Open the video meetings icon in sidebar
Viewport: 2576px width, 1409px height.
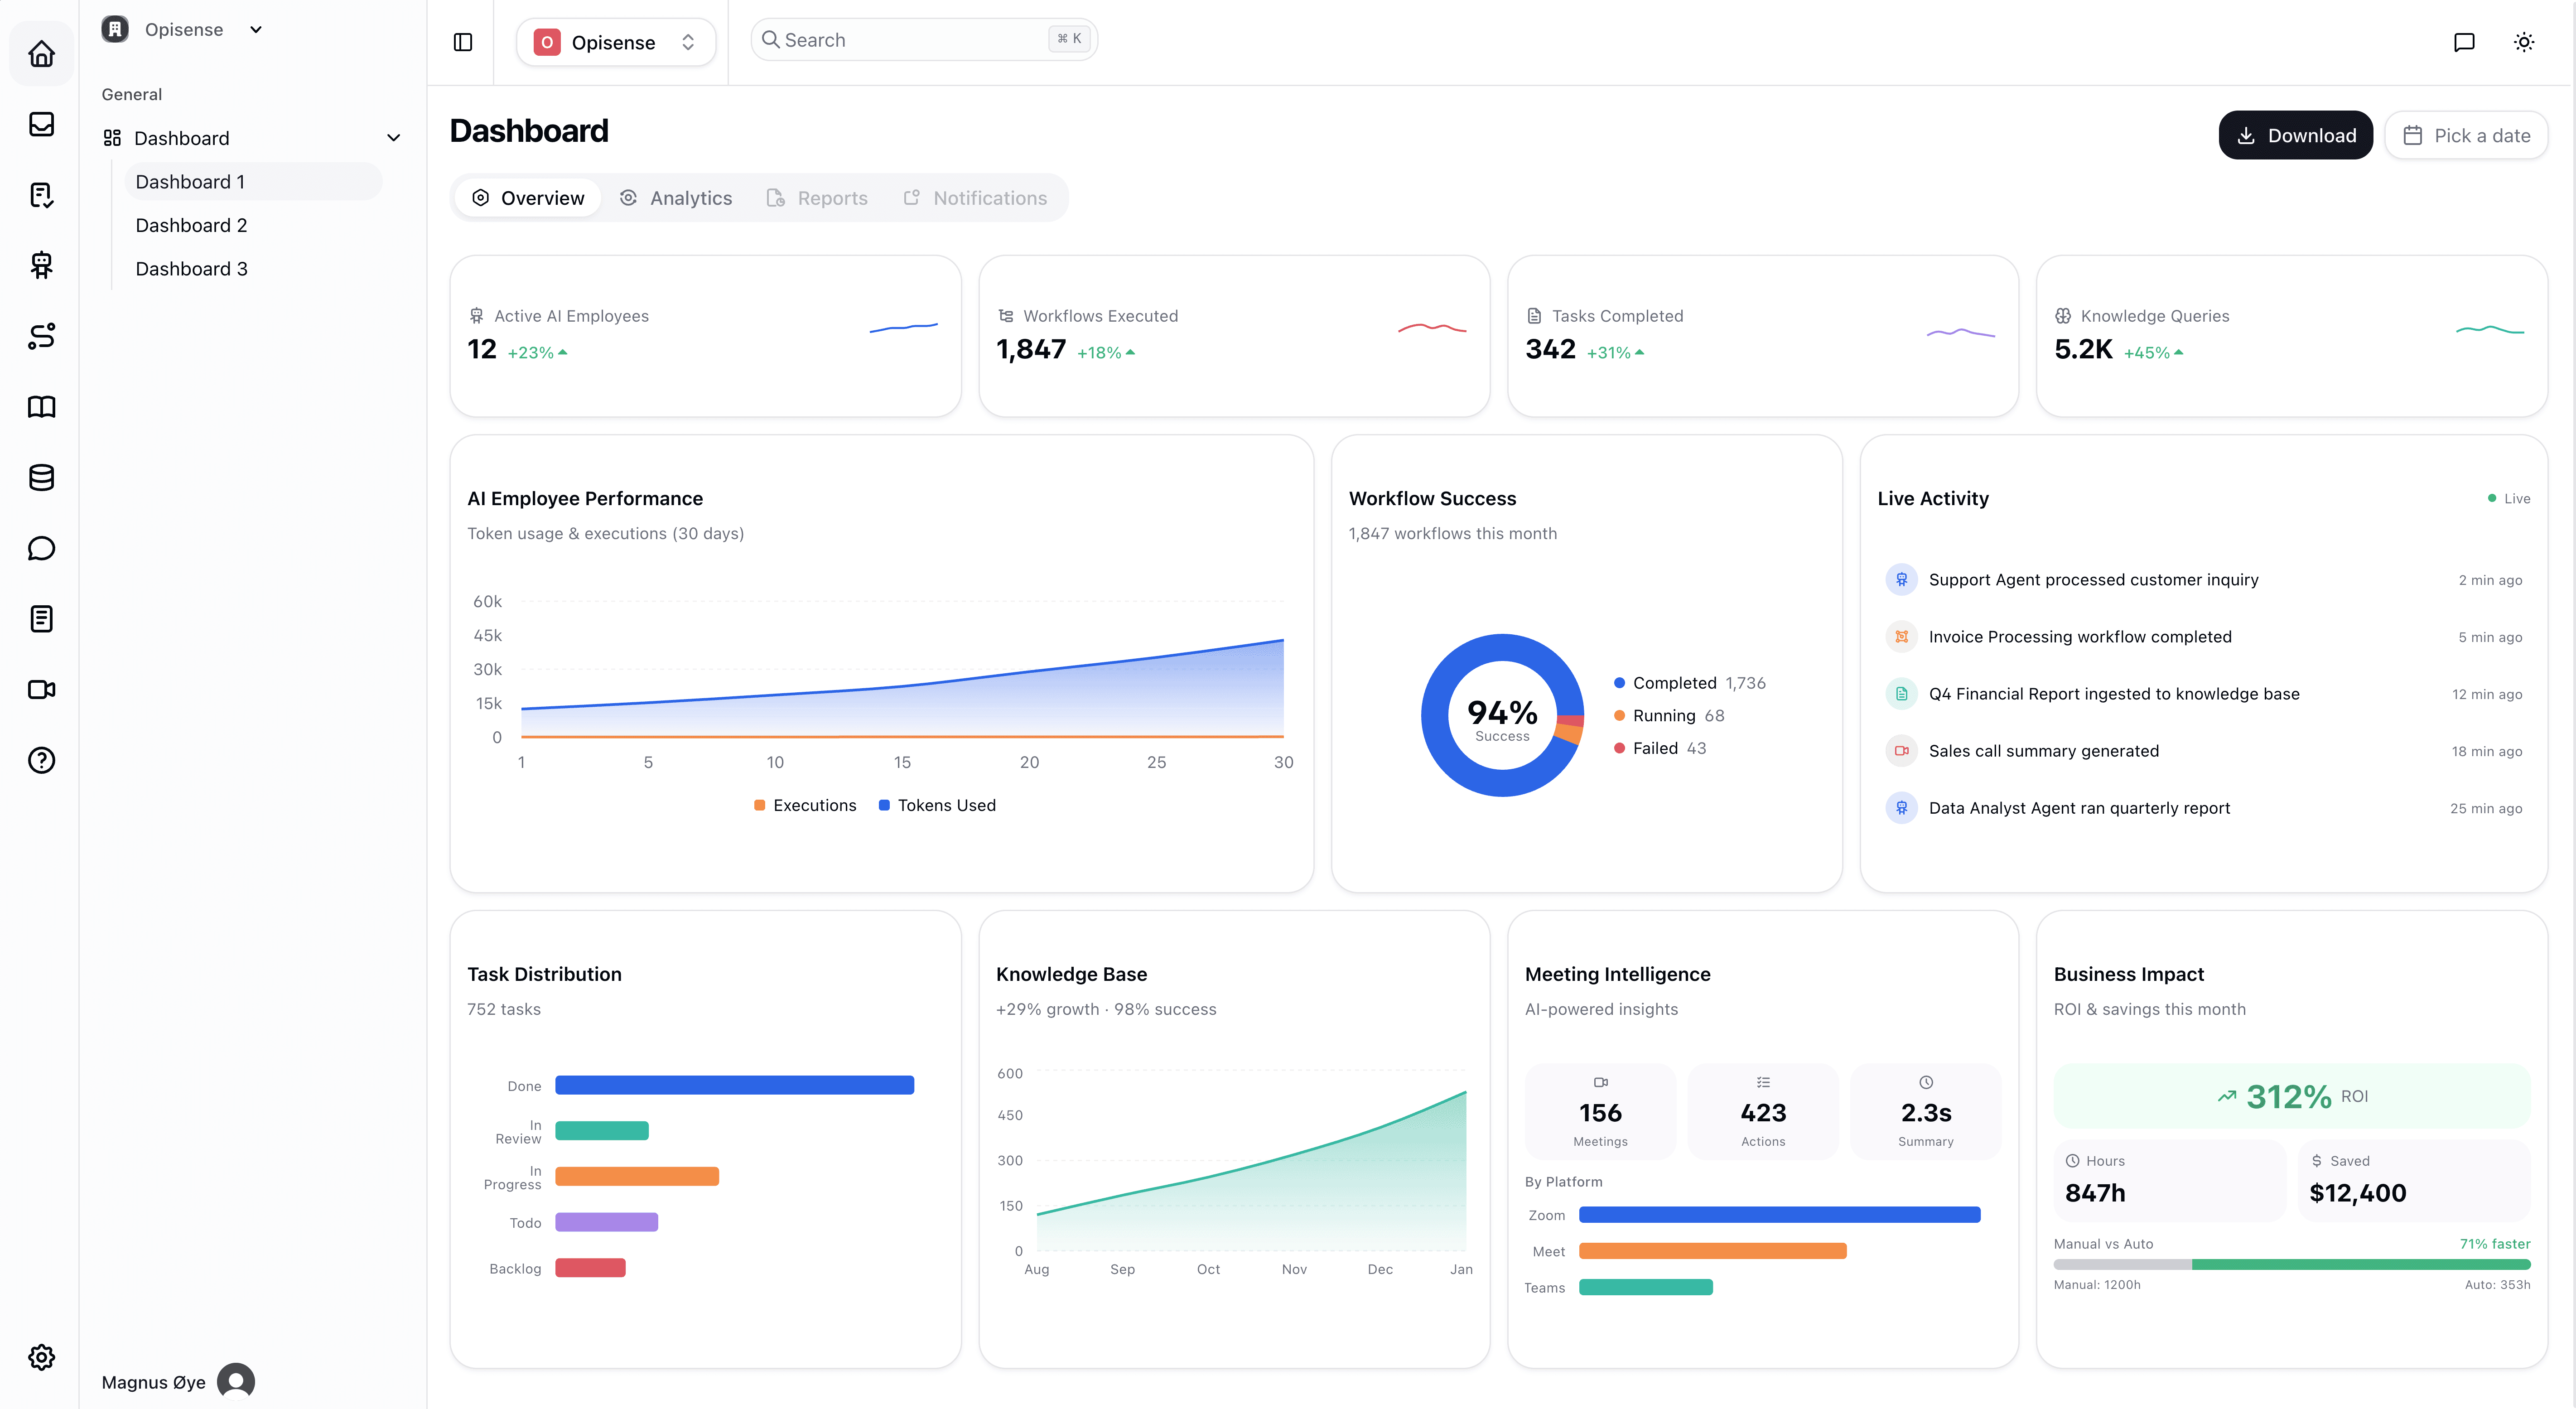pos(41,690)
